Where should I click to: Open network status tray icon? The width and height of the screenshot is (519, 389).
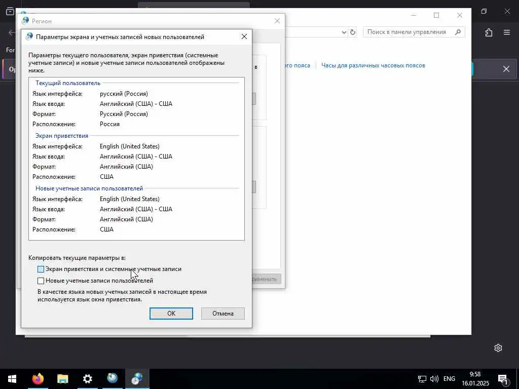click(x=422, y=379)
